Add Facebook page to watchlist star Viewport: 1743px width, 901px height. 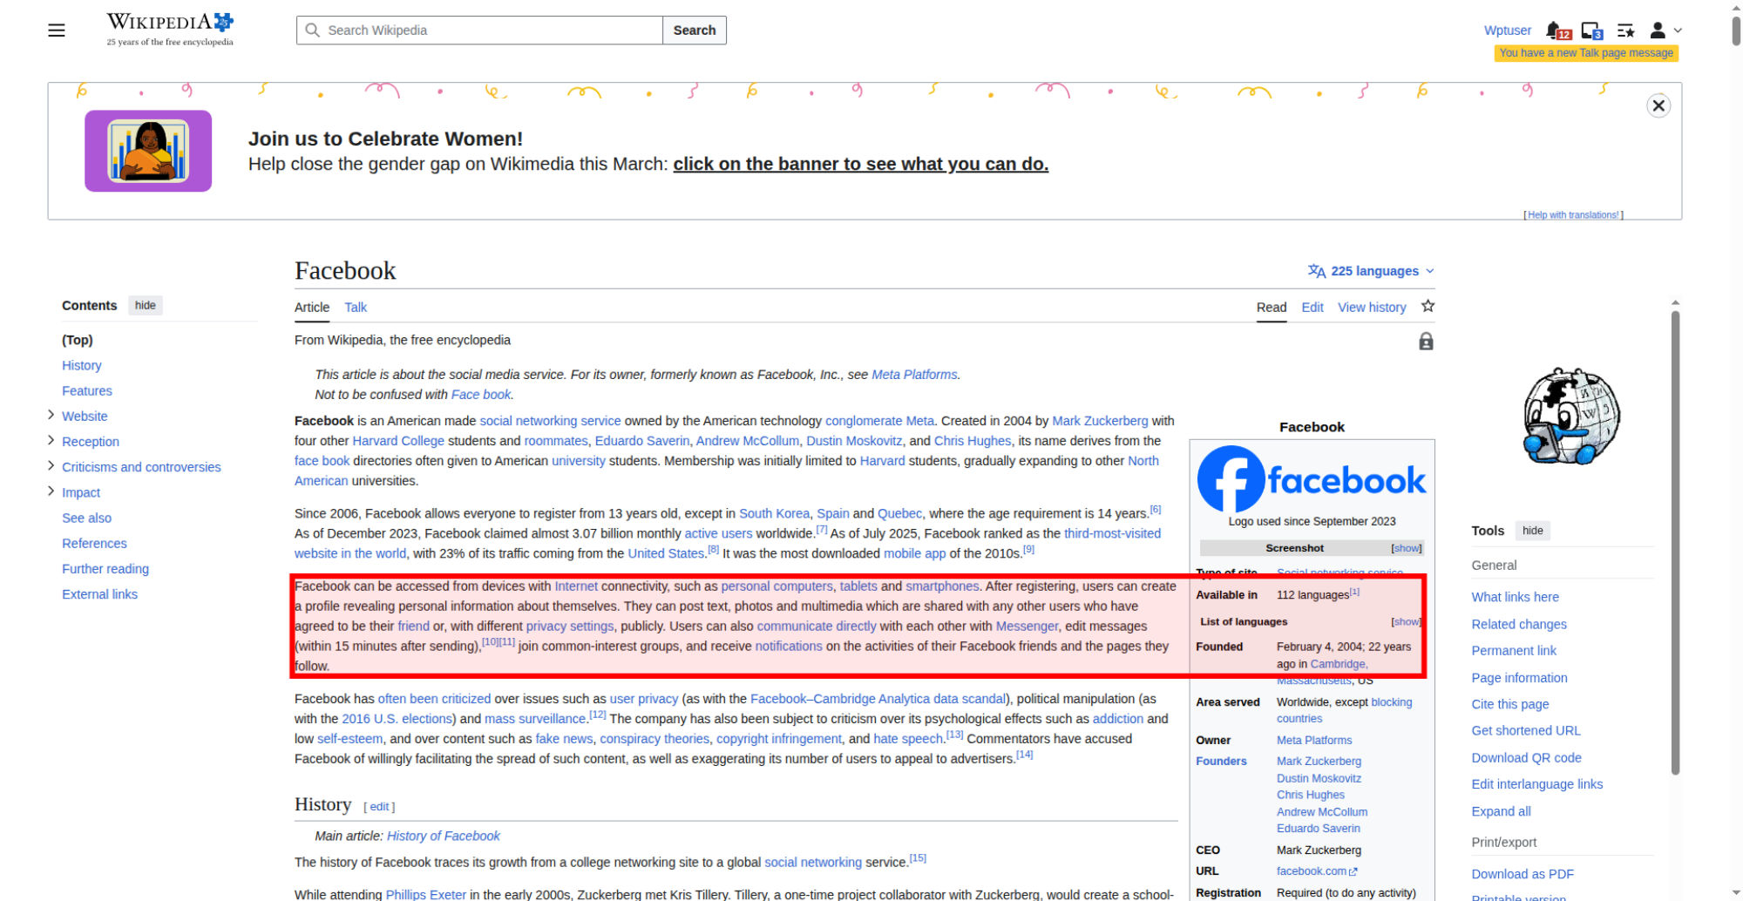click(1428, 306)
